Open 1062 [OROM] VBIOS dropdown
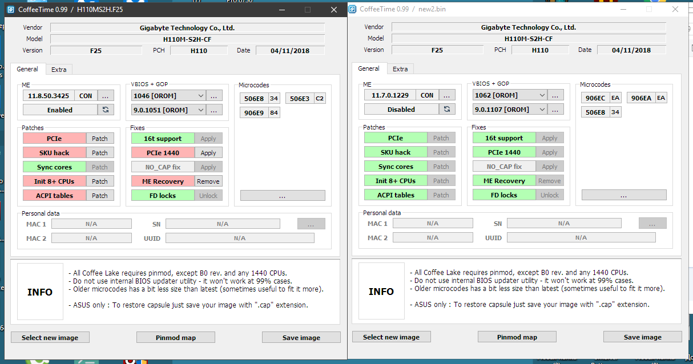 (x=510, y=95)
